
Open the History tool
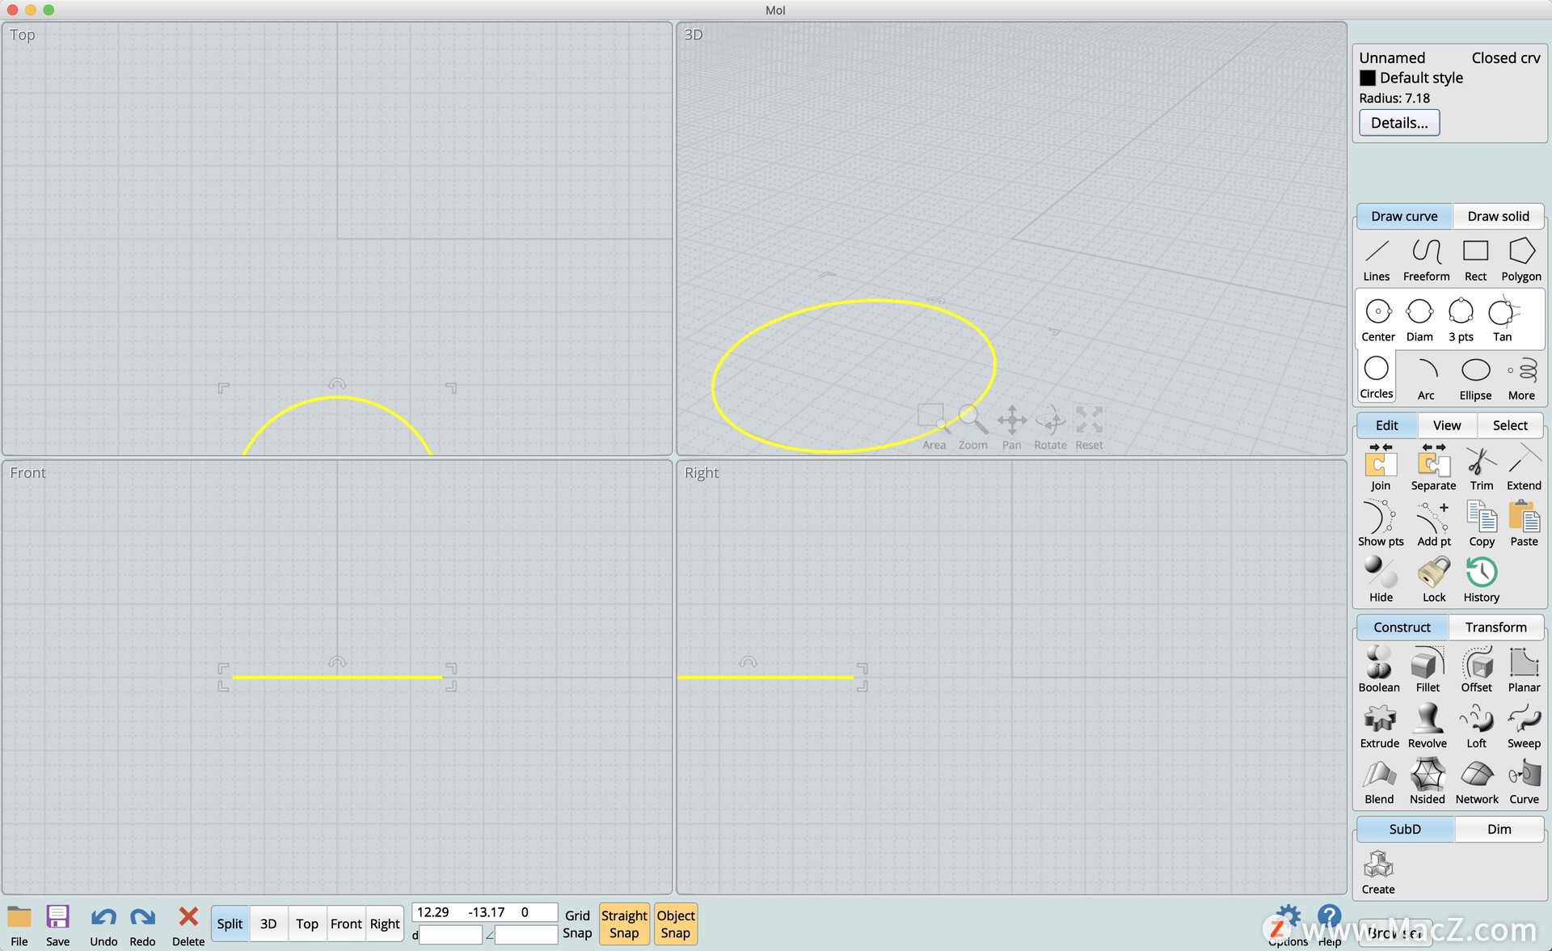coord(1481,579)
